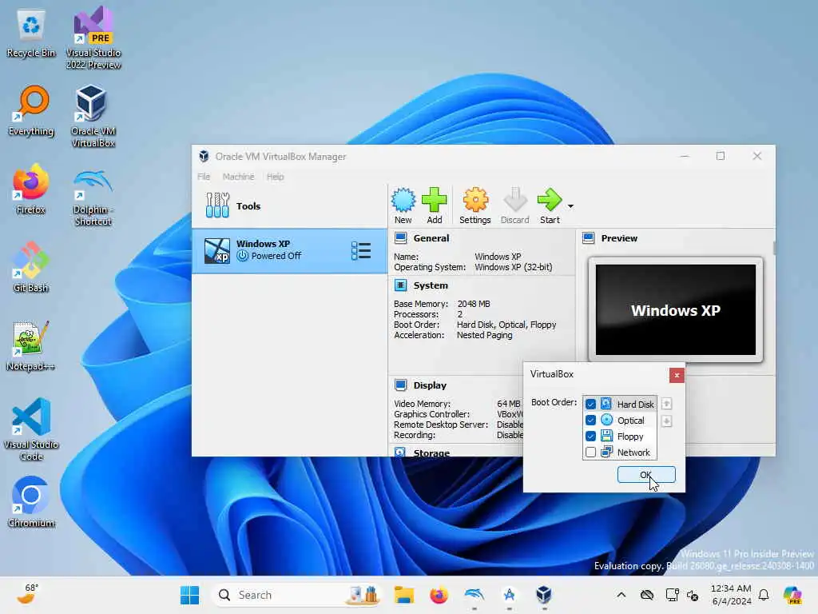Move boot item down with arrow button
The image size is (818, 614).
666,421
